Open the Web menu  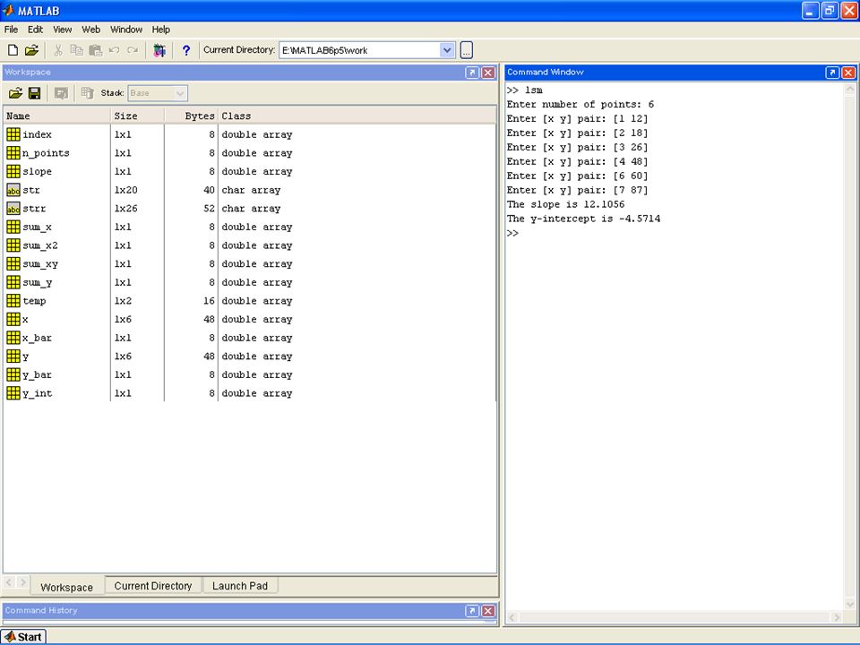(x=90, y=30)
